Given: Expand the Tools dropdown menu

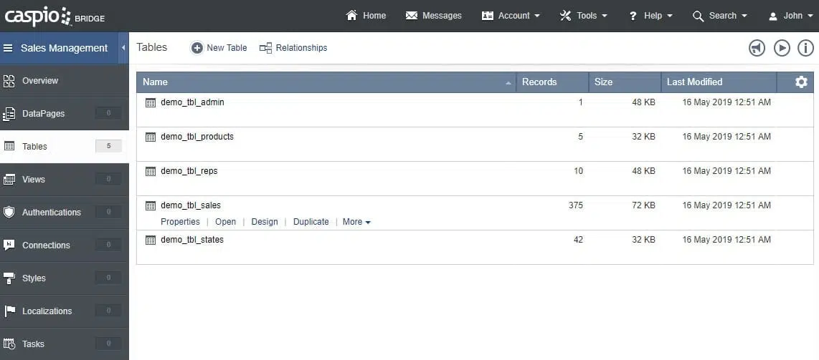Looking at the screenshot, I should coord(584,16).
